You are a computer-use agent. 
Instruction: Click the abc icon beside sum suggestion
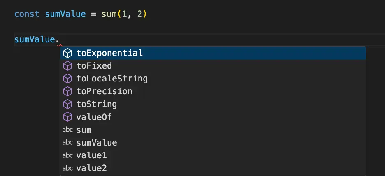point(67,130)
